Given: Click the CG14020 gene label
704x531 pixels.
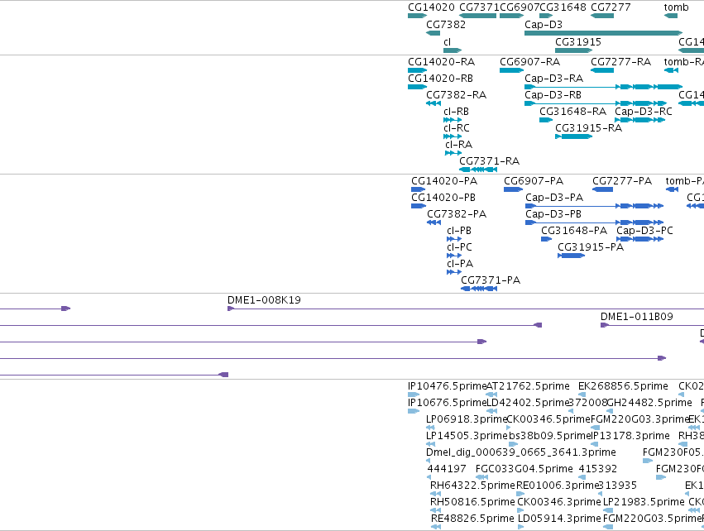Looking at the screenshot, I should tap(431, 7).
